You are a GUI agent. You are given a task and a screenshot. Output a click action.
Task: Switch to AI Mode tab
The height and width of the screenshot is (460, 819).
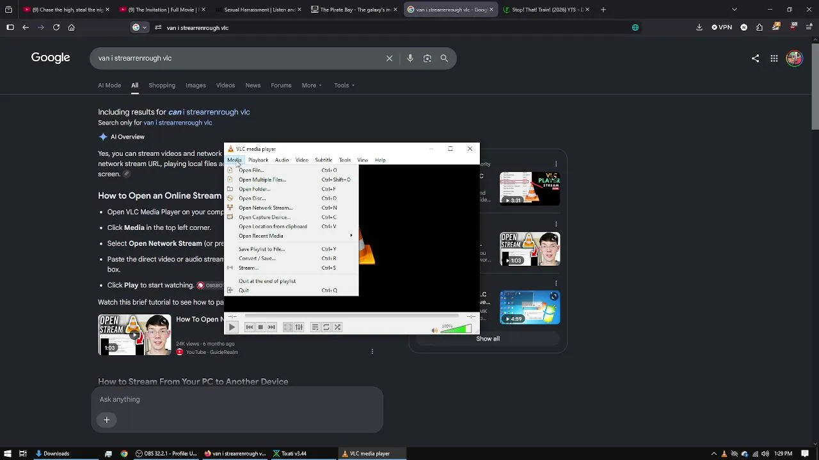pos(109,85)
